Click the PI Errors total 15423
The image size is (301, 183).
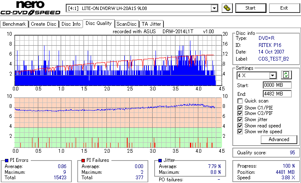click(60, 178)
